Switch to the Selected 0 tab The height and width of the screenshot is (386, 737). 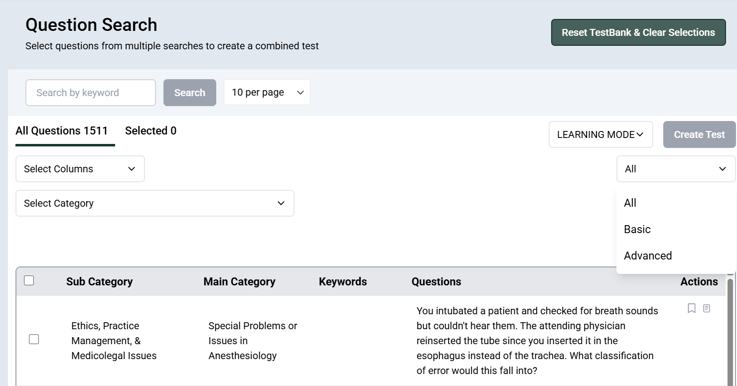pos(150,131)
